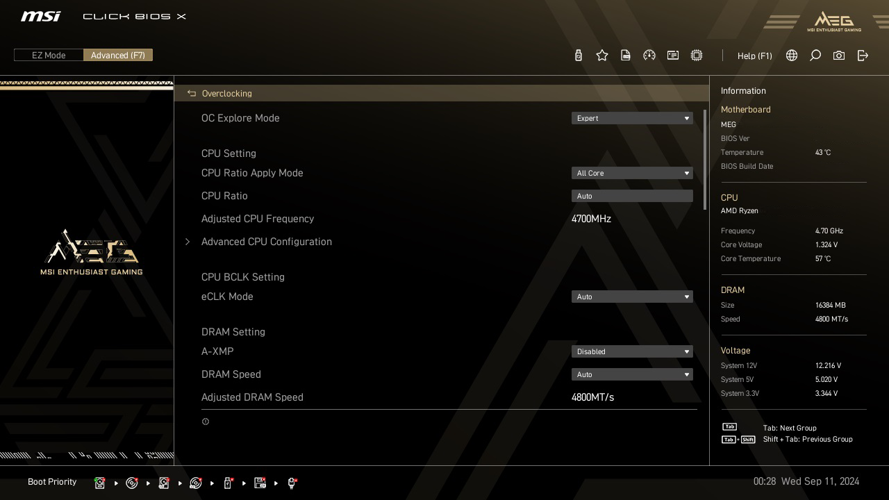Expand Advanced CPU Configuration submenu
The image size is (889, 500).
tap(266, 242)
